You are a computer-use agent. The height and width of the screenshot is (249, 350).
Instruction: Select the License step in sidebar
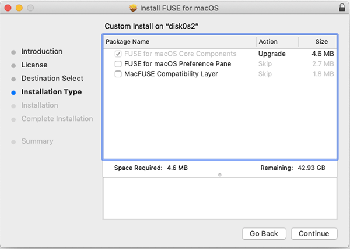(x=34, y=65)
